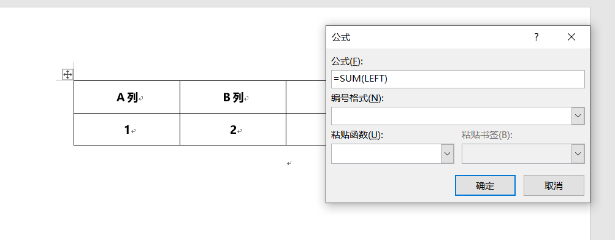615x240 pixels.
Task: Click the A列 header cell
Action: [127, 97]
